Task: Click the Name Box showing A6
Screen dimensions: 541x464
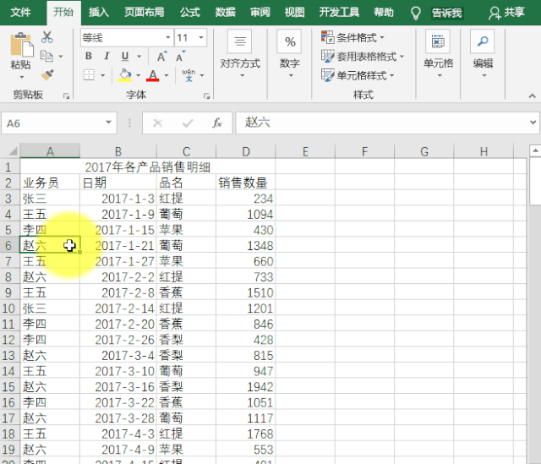Action: click(x=51, y=123)
